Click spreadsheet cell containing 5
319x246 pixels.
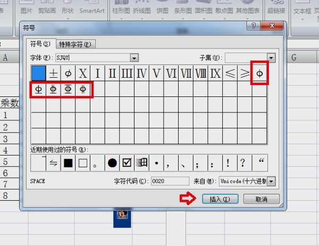[x=10, y=162]
